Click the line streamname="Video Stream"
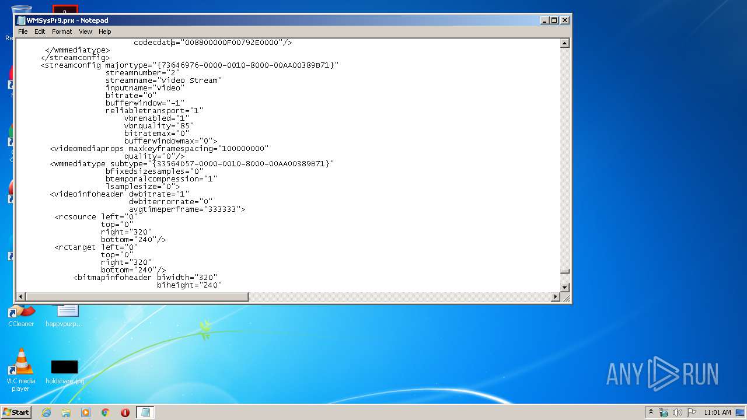This screenshot has width=747, height=420. click(163, 80)
